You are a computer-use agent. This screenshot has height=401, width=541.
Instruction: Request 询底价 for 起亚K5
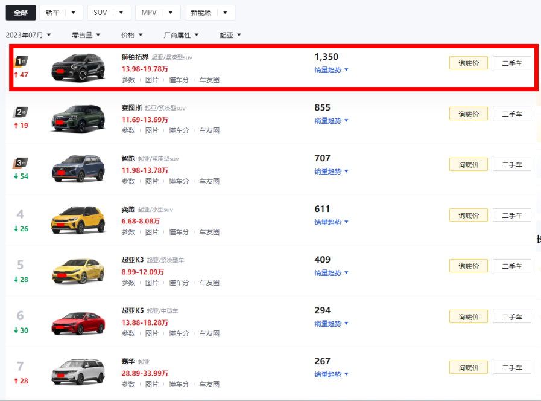(x=469, y=317)
